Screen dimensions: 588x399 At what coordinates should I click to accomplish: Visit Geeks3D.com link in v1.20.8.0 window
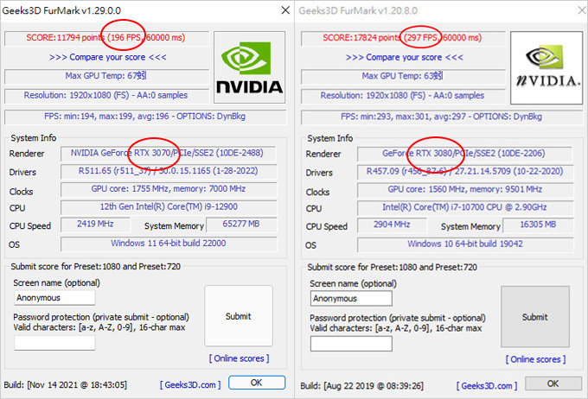[x=487, y=385]
